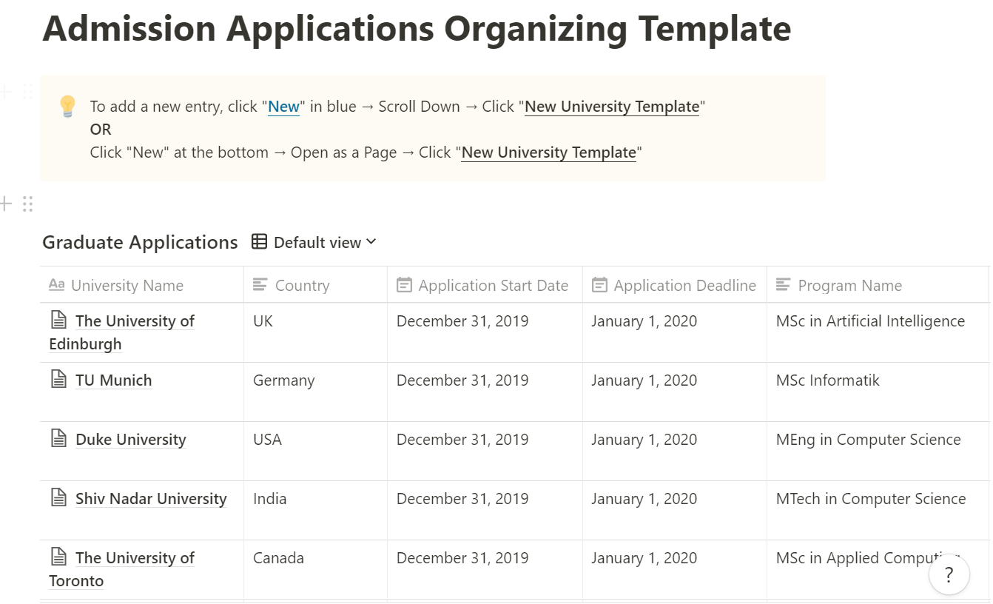Screen dimensions: 993x604
Task: Click the drag handle beside the callout
Action: coord(28,92)
